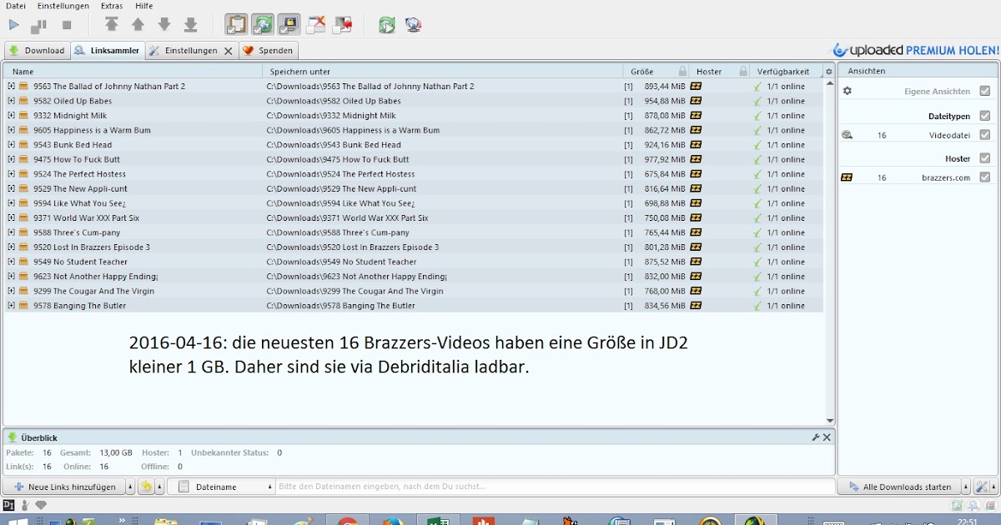
Task: Click package icon of 9299 The Cougar And The Virgin
Action: pos(24,292)
